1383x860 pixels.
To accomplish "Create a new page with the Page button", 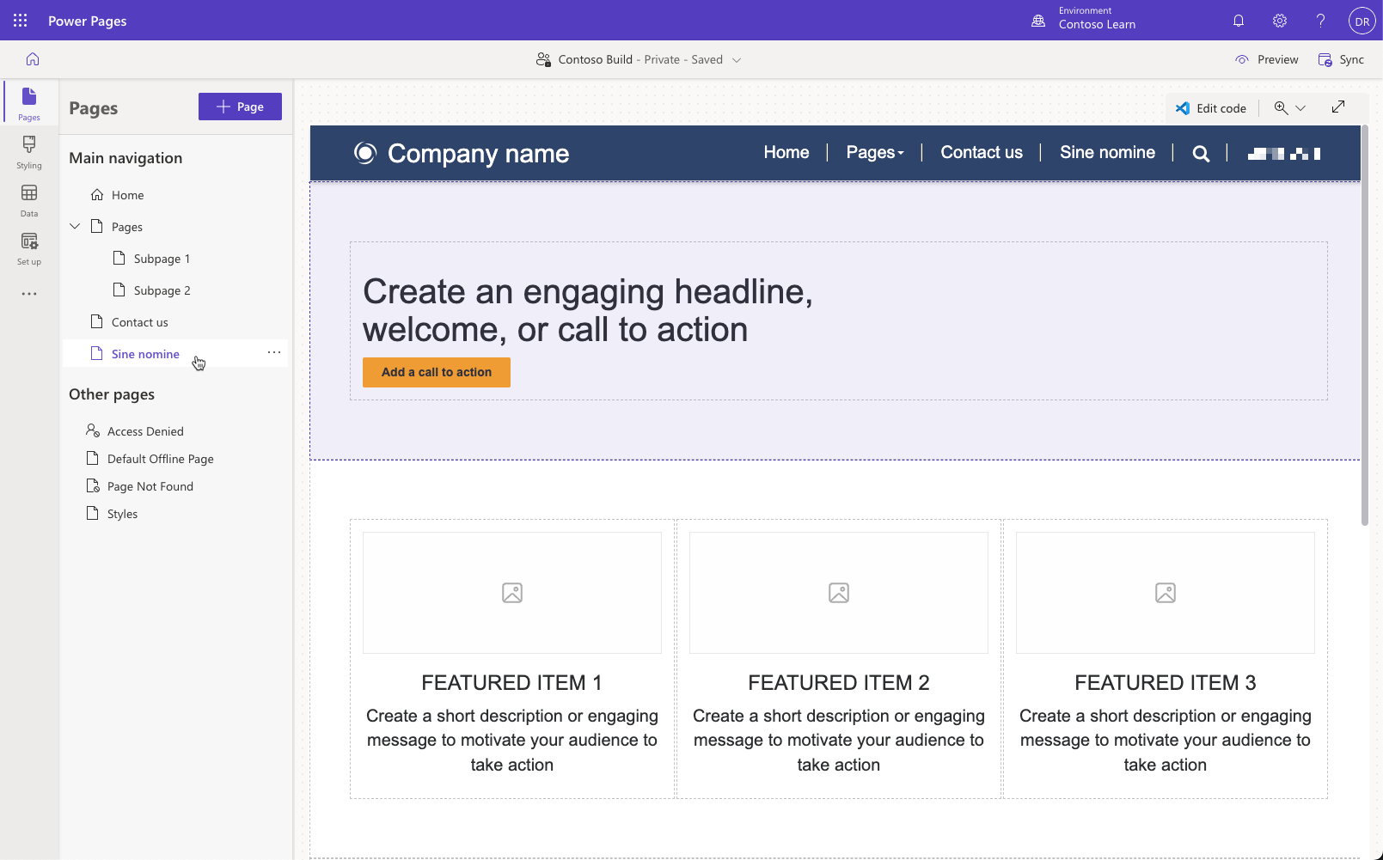I will [x=240, y=106].
